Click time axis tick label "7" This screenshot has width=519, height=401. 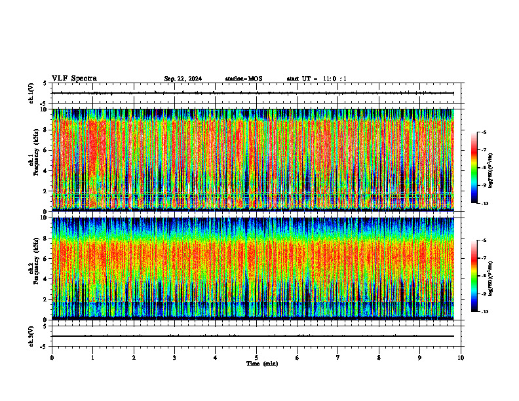[338, 358]
